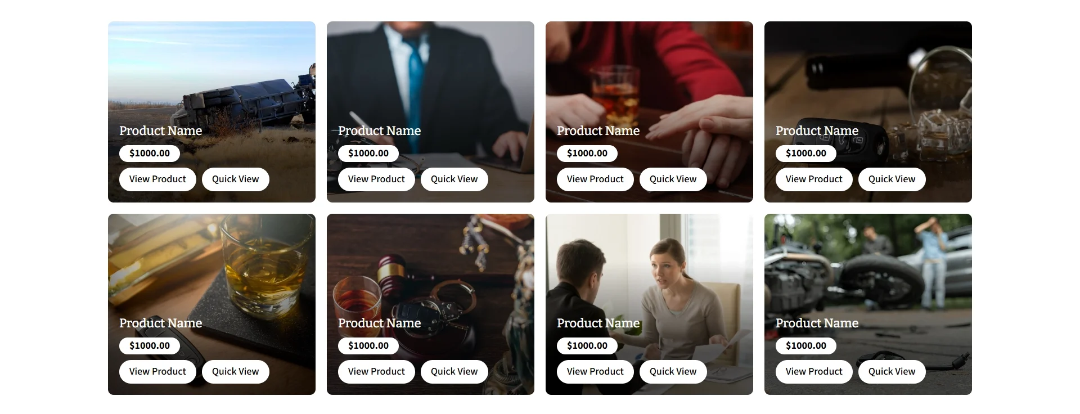
Task: View Product for the whiskey glass on coaster card
Action: coord(157,372)
